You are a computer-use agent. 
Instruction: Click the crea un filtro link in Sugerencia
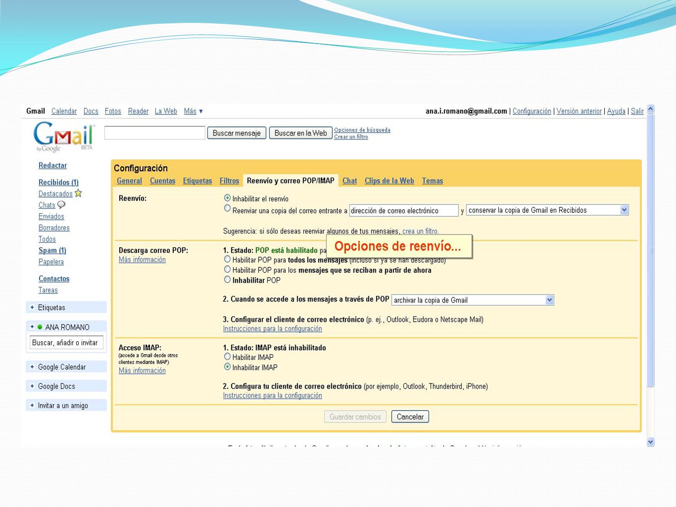click(x=420, y=231)
